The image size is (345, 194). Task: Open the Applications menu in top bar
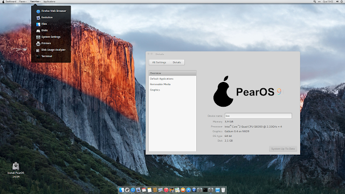[x=49, y=2]
